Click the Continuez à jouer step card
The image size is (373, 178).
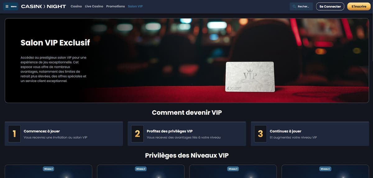[310, 134]
